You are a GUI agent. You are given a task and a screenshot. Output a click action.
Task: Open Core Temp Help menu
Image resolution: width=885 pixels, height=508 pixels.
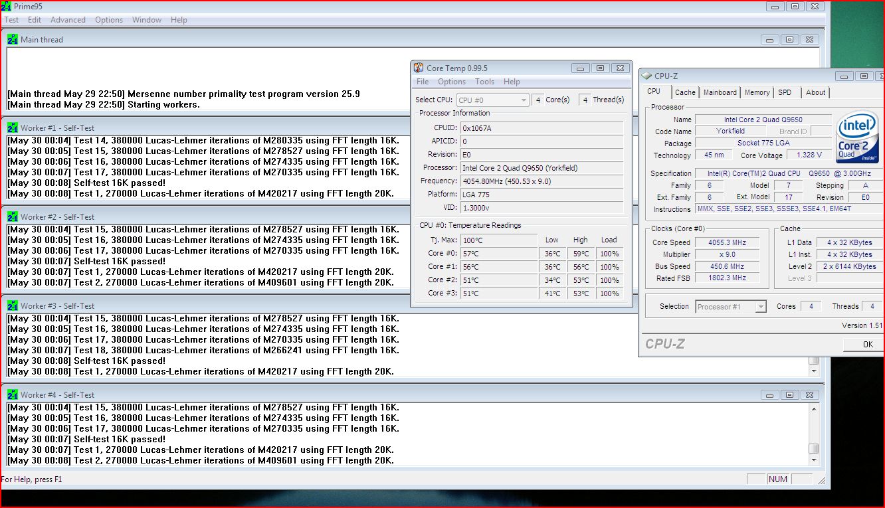click(512, 82)
